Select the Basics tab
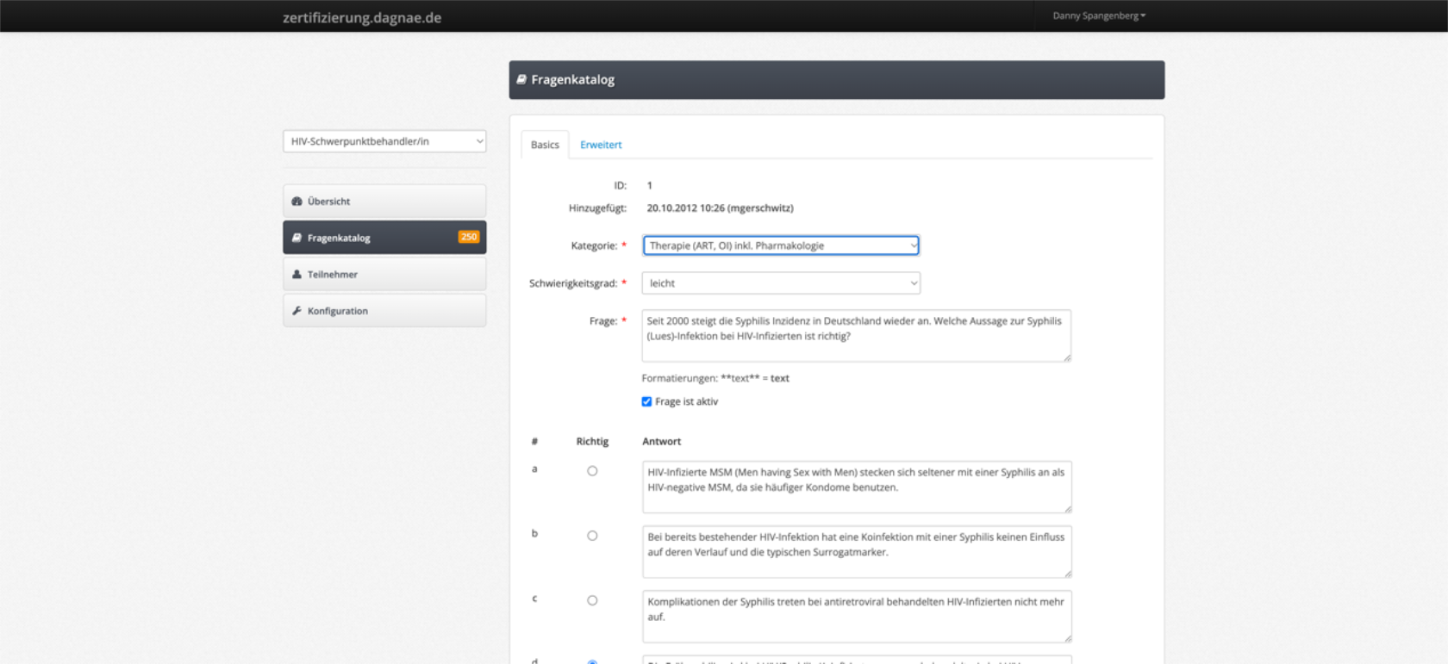This screenshot has height=664, width=1448. coord(545,145)
